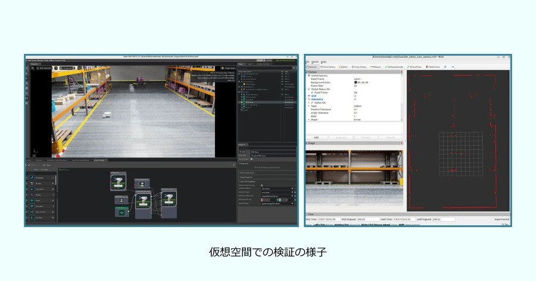Open the Panels menu in RViz
The height and width of the screenshot is (281, 536).
pos(315,62)
